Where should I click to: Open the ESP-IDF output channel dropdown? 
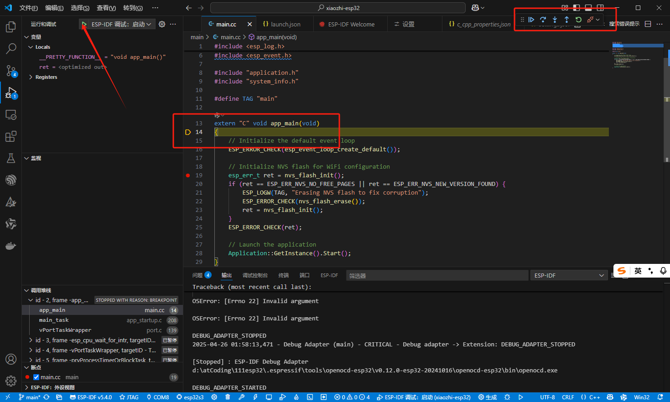click(569, 276)
